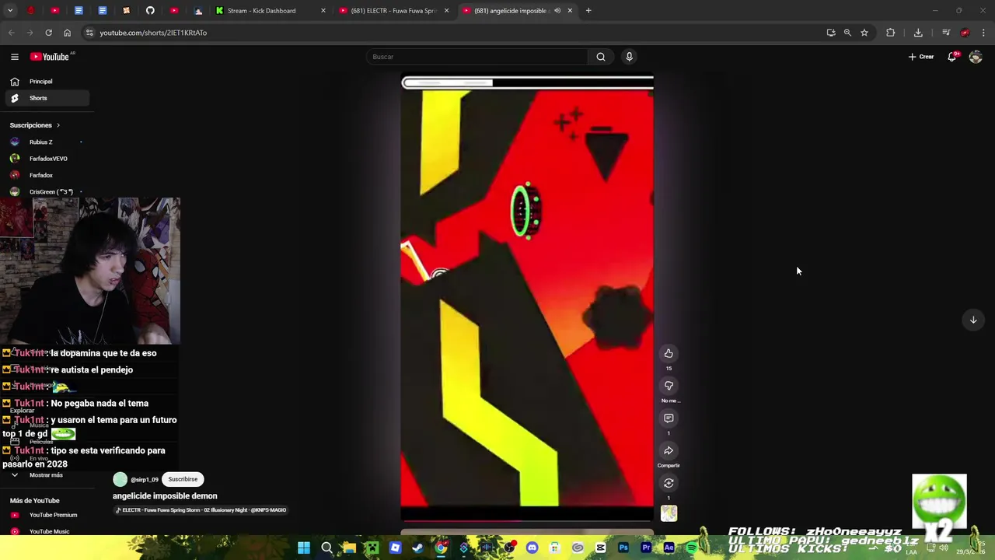Go to the YouTube home logo

pyautogui.click(x=50, y=57)
